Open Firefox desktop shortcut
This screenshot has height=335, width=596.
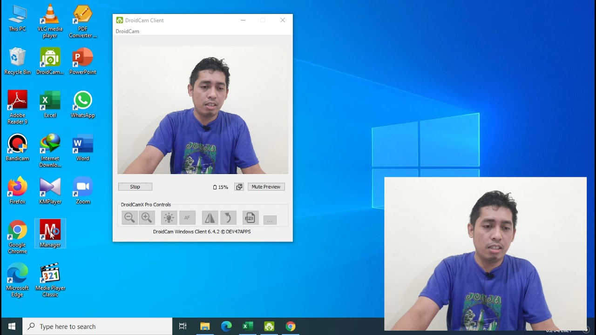tap(17, 191)
